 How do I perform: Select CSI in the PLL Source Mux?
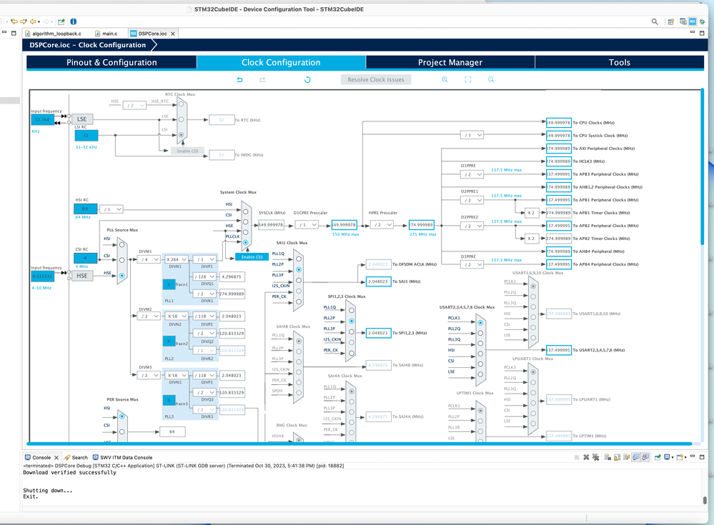[122, 260]
